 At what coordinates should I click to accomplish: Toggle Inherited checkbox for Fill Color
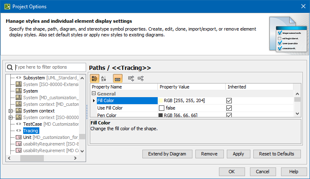tap(229, 100)
